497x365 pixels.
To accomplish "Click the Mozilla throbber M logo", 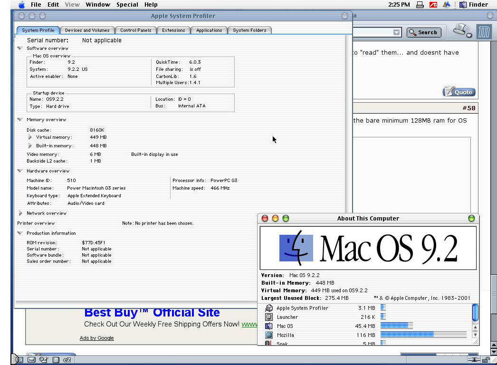I will (x=484, y=32).
